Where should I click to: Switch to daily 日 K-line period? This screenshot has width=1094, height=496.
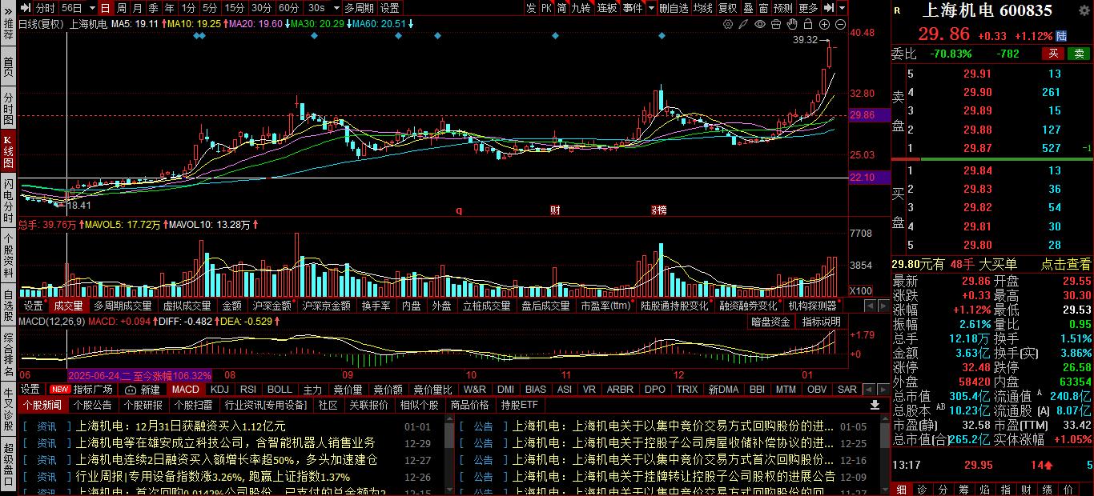tap(106, 8)
